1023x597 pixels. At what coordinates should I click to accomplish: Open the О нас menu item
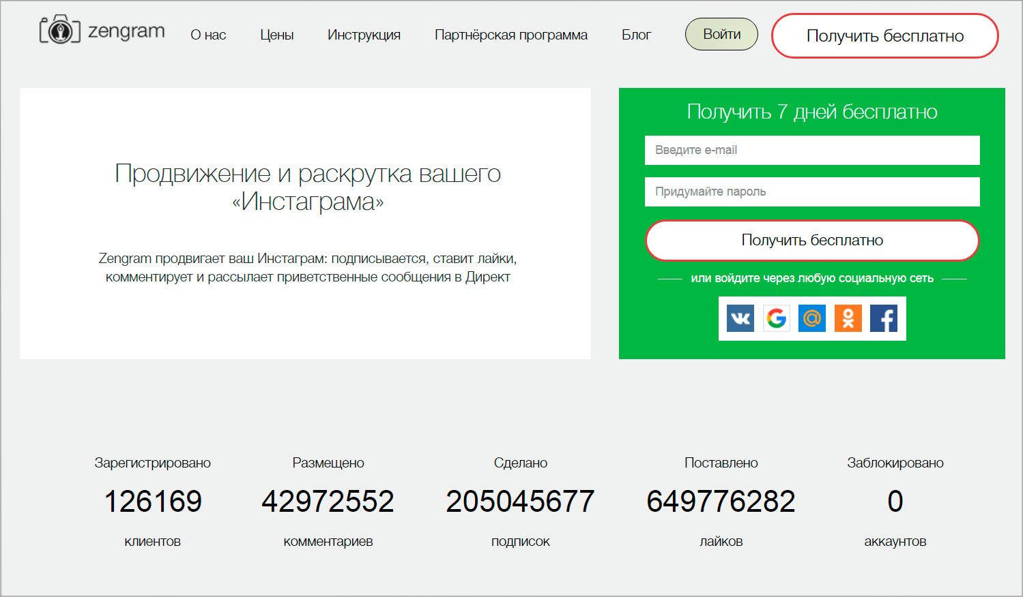208,35
